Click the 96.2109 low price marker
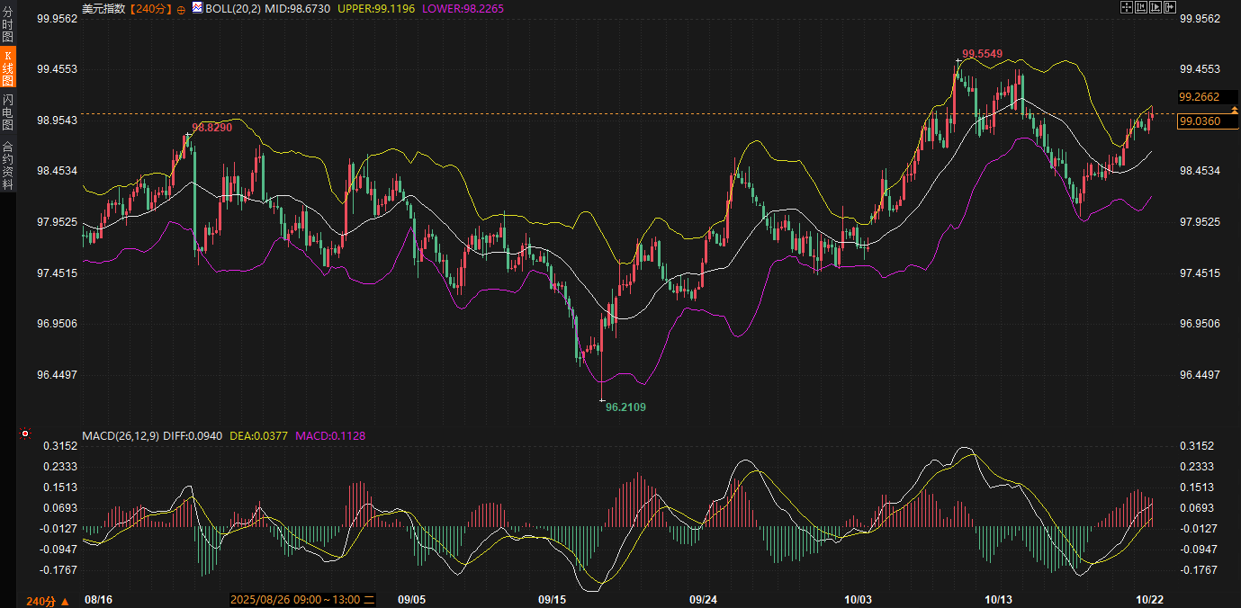Image resolution: width=1241 pixels, height=608 pixels. pyautogui.click(x=625, y=407)
